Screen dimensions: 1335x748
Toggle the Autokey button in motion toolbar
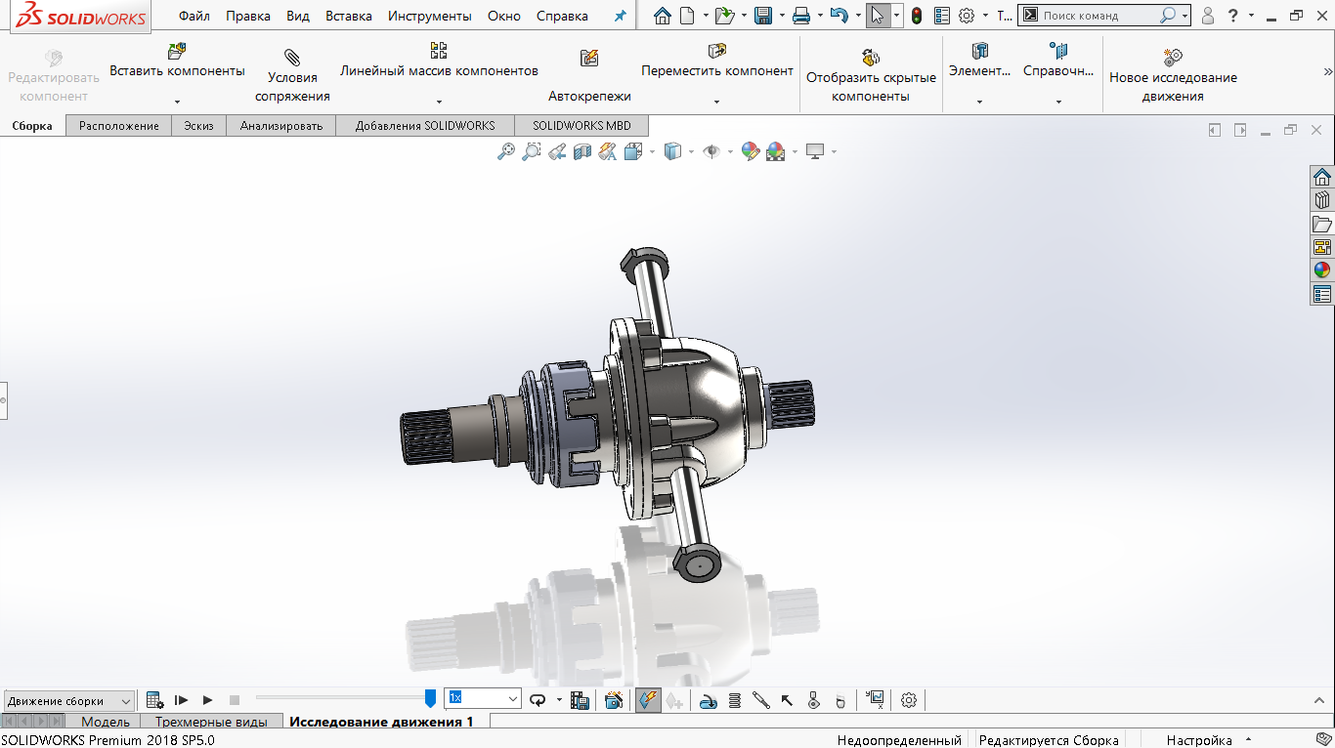(647, 700)
